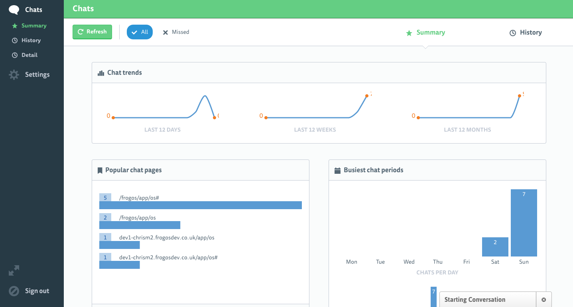Click the expand fullscreen arrows icon
573x307 pixels.
pyautogui.click(x=14, y=271)
